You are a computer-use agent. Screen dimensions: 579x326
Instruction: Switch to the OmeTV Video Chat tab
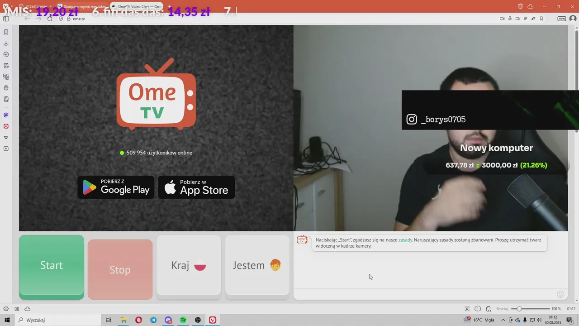coord(137,6)
